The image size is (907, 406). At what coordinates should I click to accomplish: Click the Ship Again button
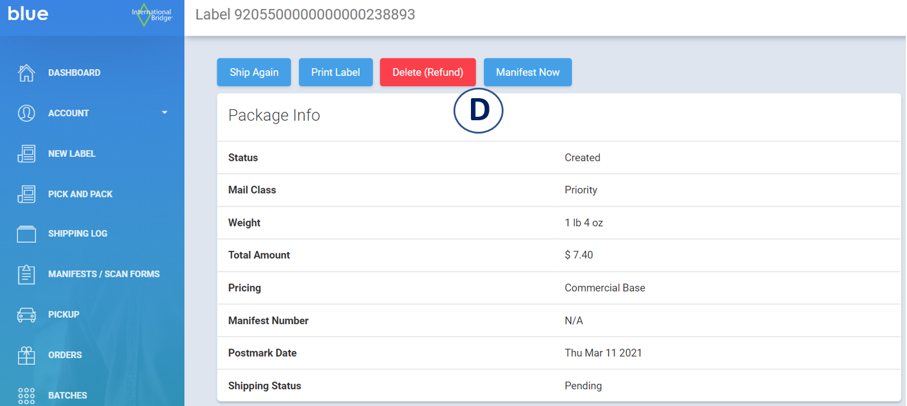click(x=253, y=72)
